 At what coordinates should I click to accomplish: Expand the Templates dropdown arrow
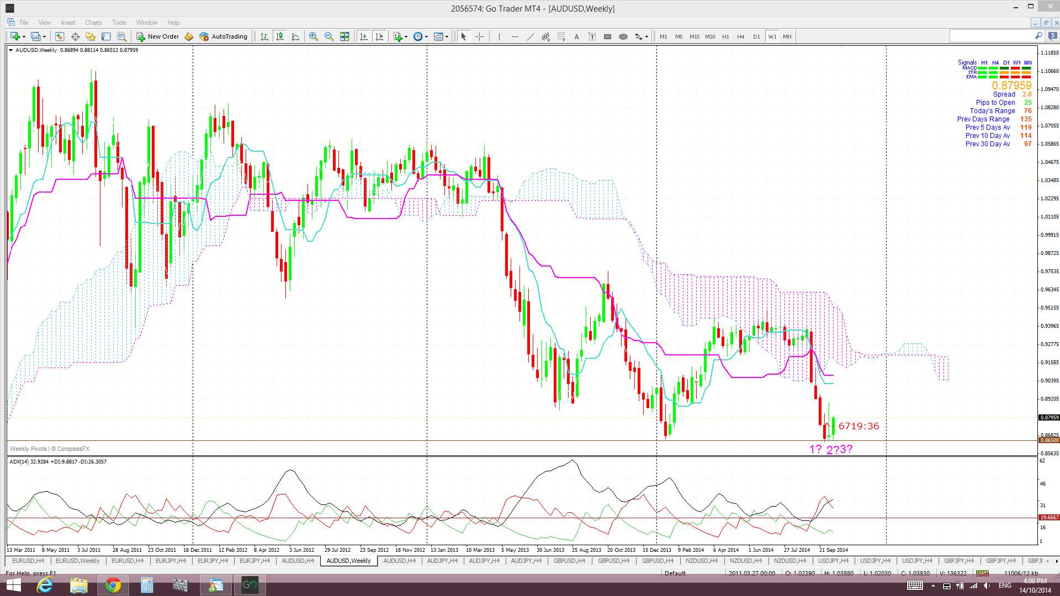coord(447,37)
